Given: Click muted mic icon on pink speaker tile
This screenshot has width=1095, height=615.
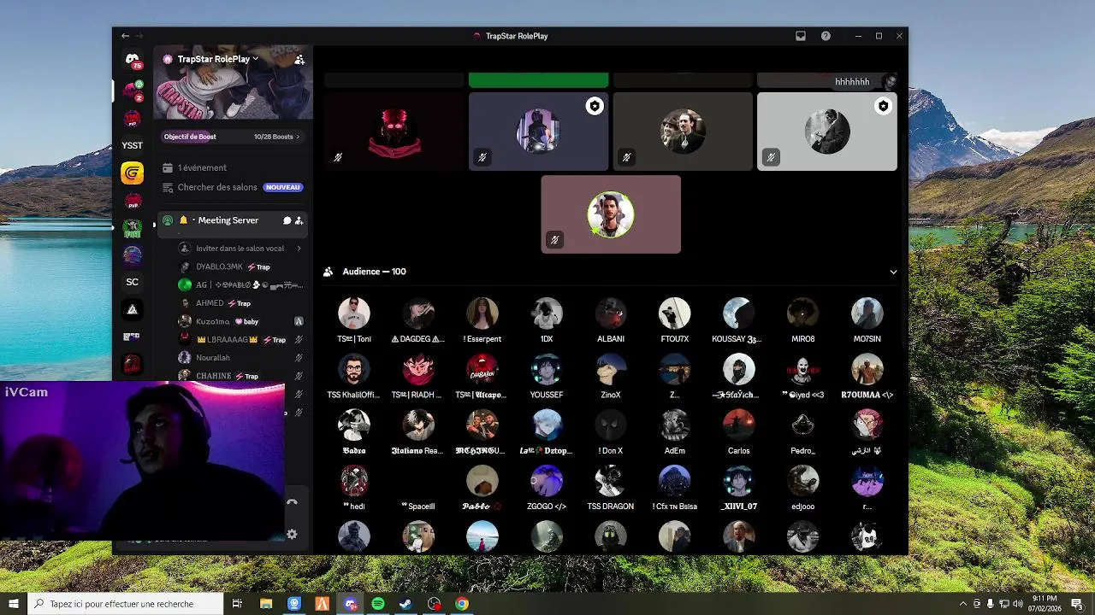Looking at the screenshot, I should [554, 240].
